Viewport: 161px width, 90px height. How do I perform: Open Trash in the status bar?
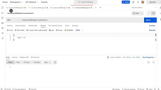point(149,89)
